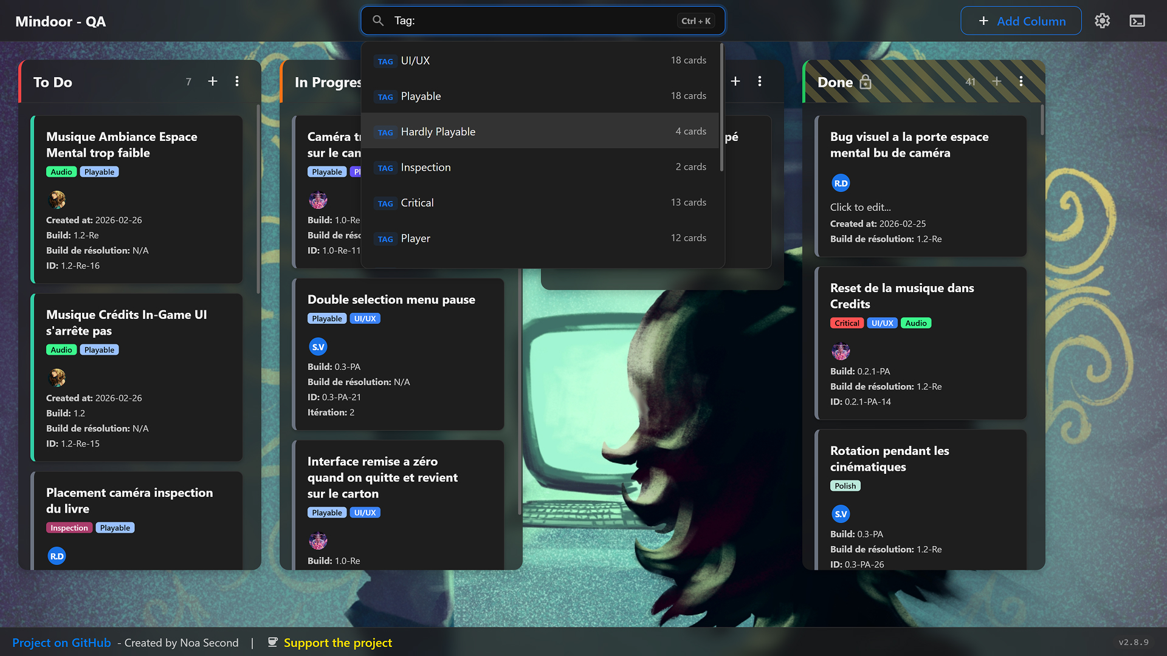Click Support the project link
Viewport: 1167px width, 656px height.
pos(337,643)
